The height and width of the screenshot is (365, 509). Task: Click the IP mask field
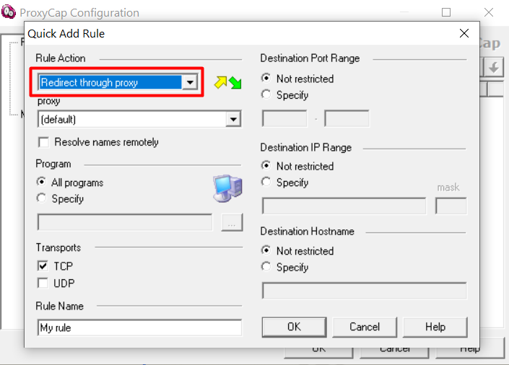(x=451, y=206)
